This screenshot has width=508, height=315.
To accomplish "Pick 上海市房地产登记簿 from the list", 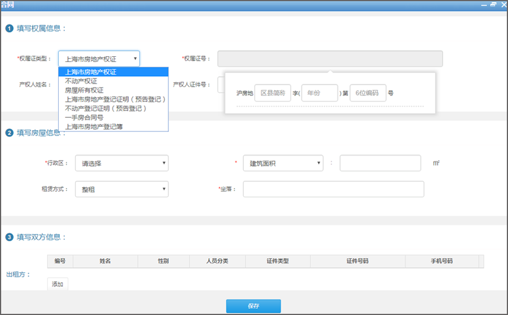I will (113, 126).
